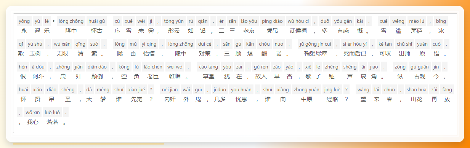Select the pinyin "wú xiàn"
The width and height of the screenshot is (470, 148).
[x=62, y=44]
